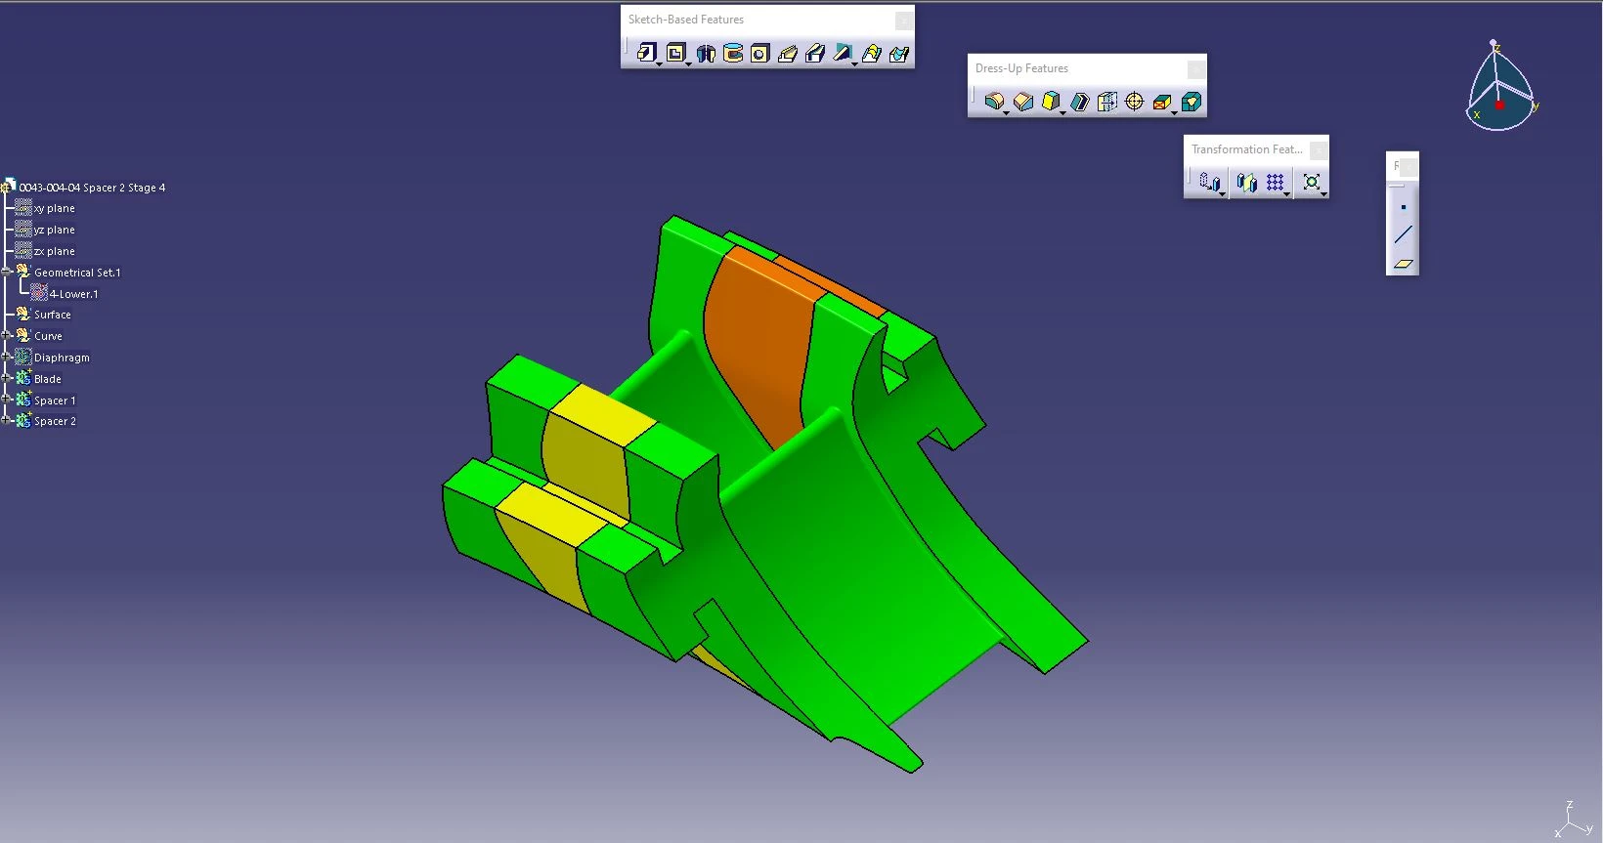The height and width of the screenshot is (843, 1603).
Task: Create a reference Plane
Action: pos(1403,264)
